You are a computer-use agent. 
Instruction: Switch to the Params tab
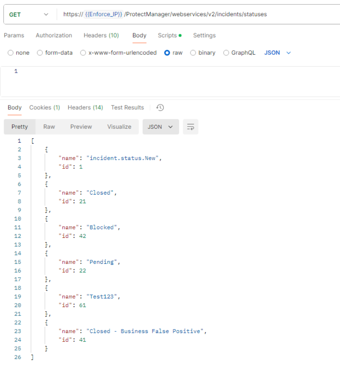point(14,36)
